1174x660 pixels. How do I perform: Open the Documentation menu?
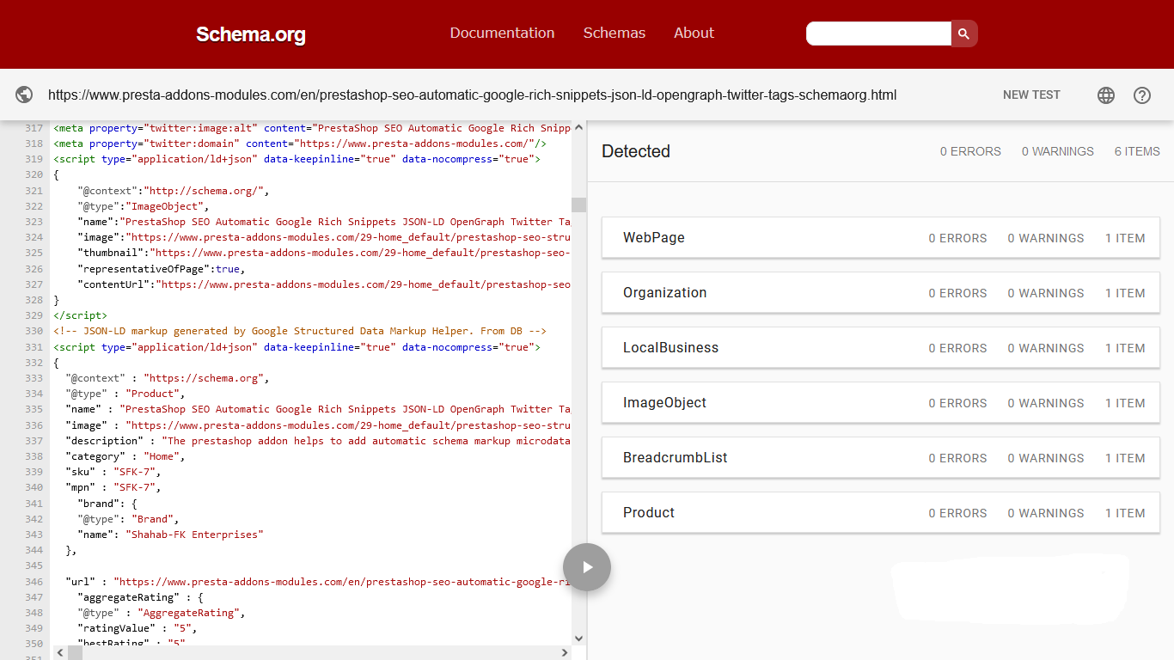click(502, 33)
